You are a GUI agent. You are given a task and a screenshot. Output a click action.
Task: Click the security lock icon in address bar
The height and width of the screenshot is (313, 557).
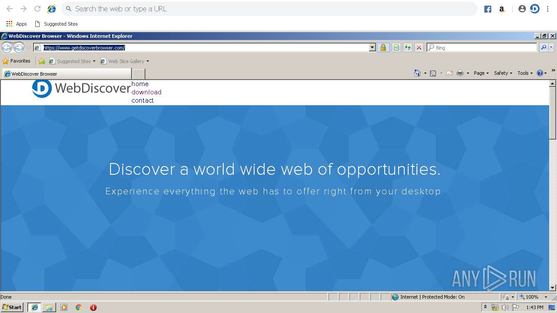pos(383,48)
